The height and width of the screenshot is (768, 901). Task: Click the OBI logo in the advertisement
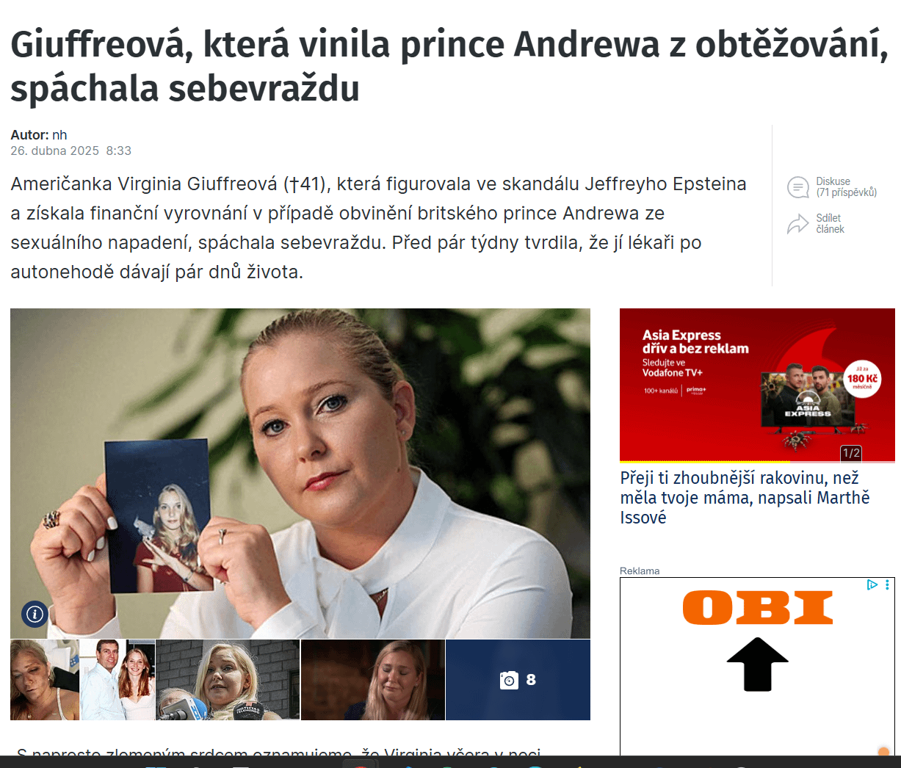[758, 607]
